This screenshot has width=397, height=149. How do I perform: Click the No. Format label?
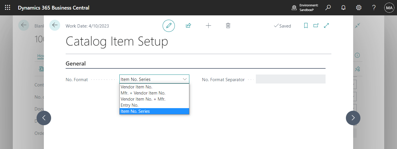click(x=77, y=79)
